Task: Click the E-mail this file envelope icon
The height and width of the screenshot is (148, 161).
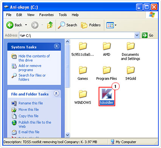Action: (14, 132)
